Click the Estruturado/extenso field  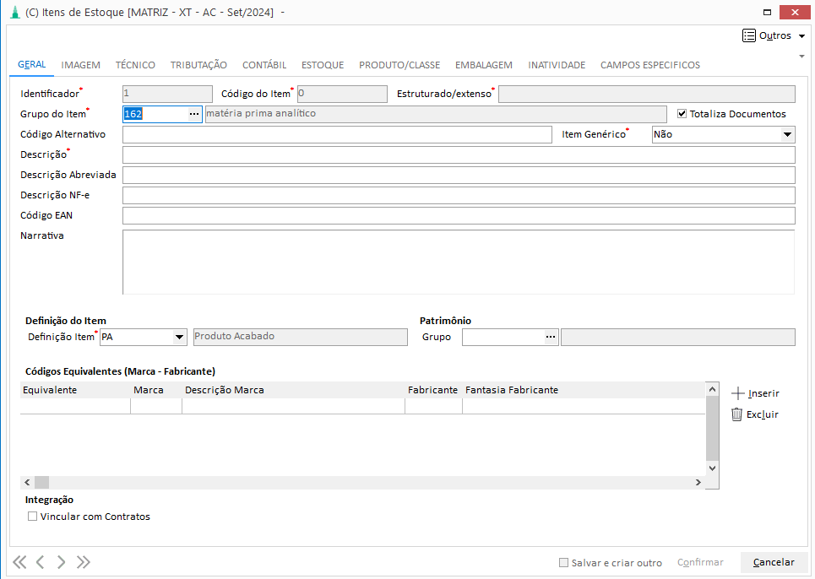coord(647,94)
